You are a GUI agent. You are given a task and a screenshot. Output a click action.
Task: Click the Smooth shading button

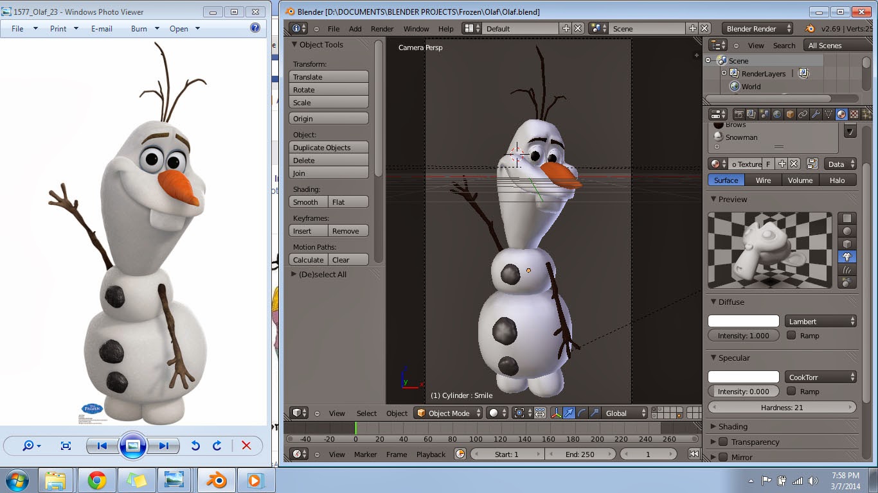[x=309, y=202]
